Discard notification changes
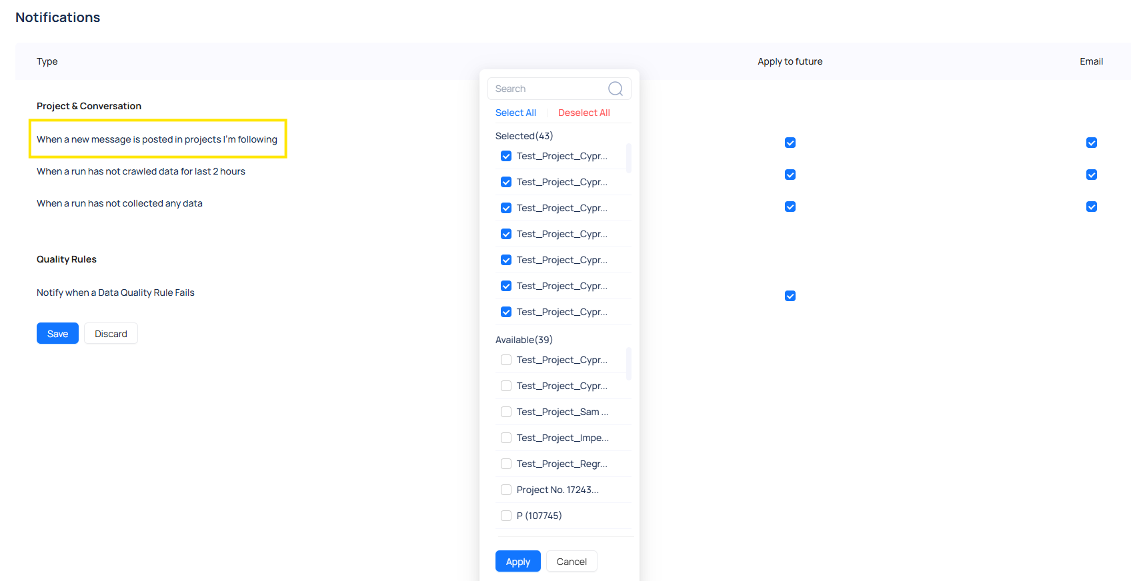Image resolution: width=1131 pixels, height=581 pixels. click(x=111, y=333)
